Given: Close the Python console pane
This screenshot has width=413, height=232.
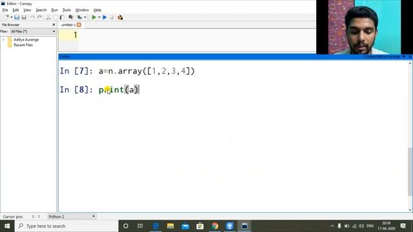Looking at the screenshot, I should (x=410, y=57).
